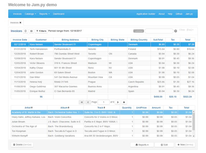Toggle the detail table view icon
Viewport: 206px width, 153px height.
coord(31,31)
